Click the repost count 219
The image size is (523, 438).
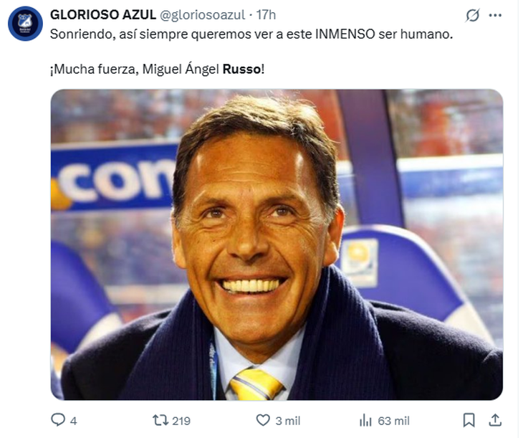click(181, 421)
